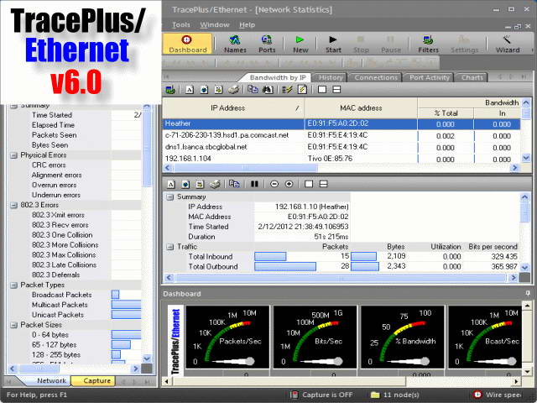Click the plus expand icon in detail toolbar
This screenshot has height=403, width=537.
point(289,185)
